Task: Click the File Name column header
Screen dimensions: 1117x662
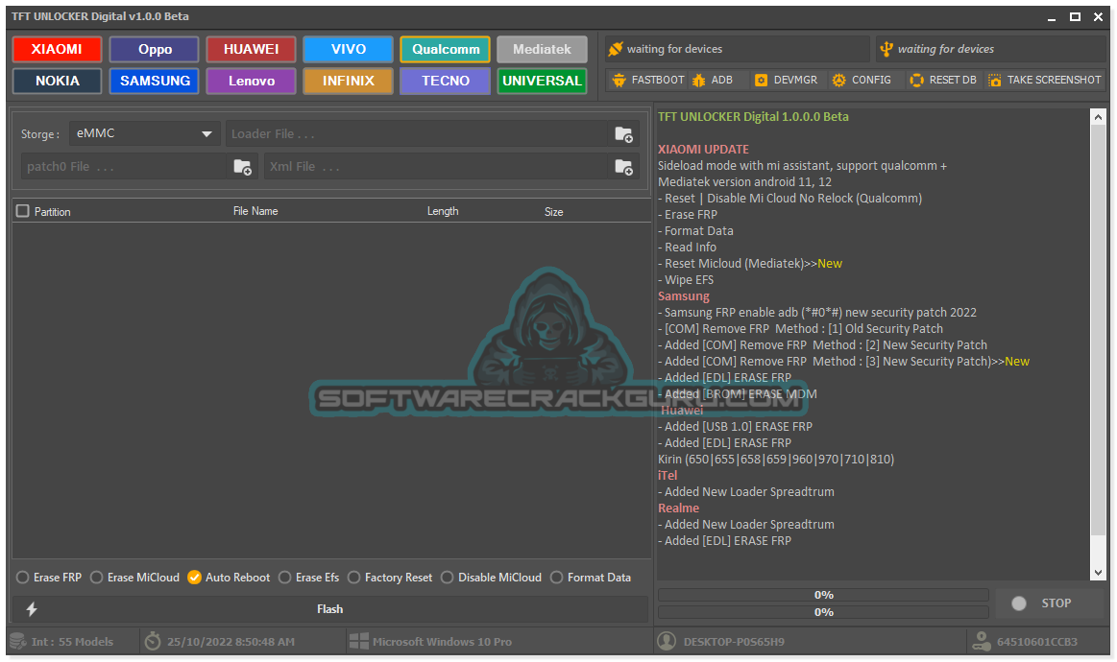Action: click(255, 211)
